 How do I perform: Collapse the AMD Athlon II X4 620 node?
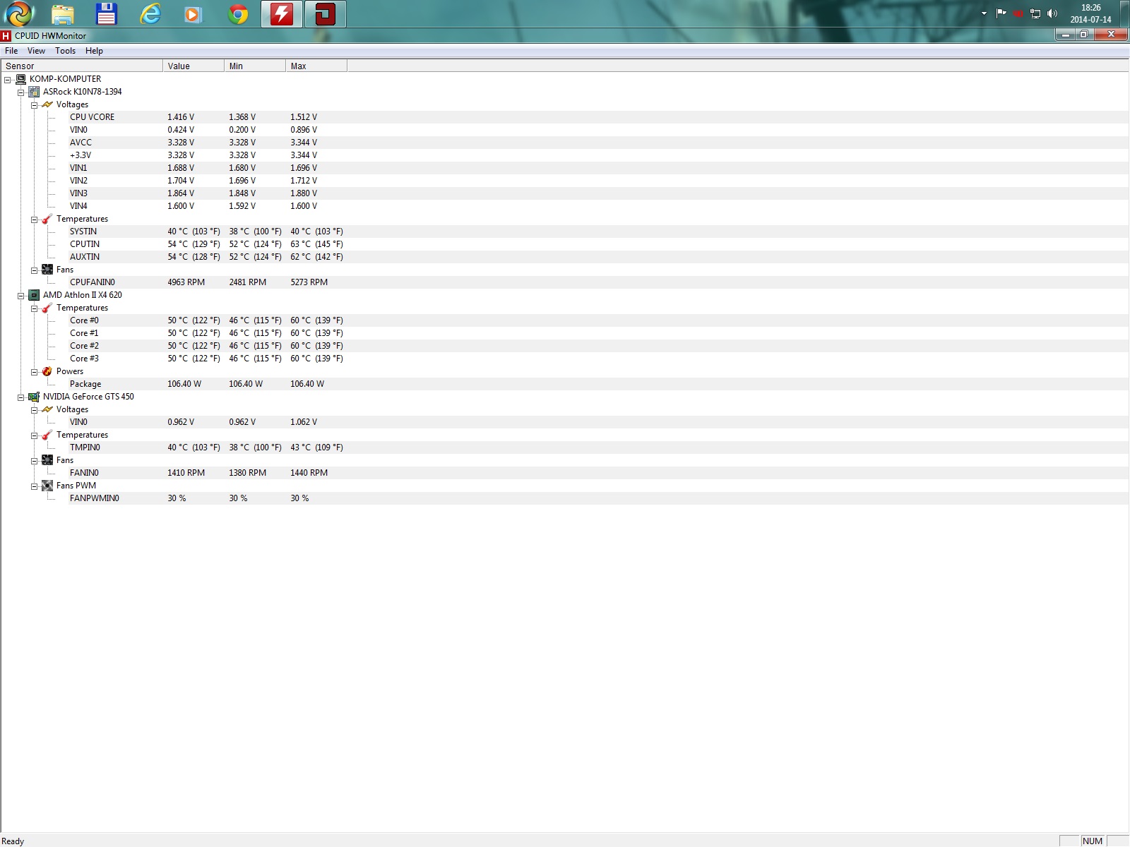tap(20, 296)
